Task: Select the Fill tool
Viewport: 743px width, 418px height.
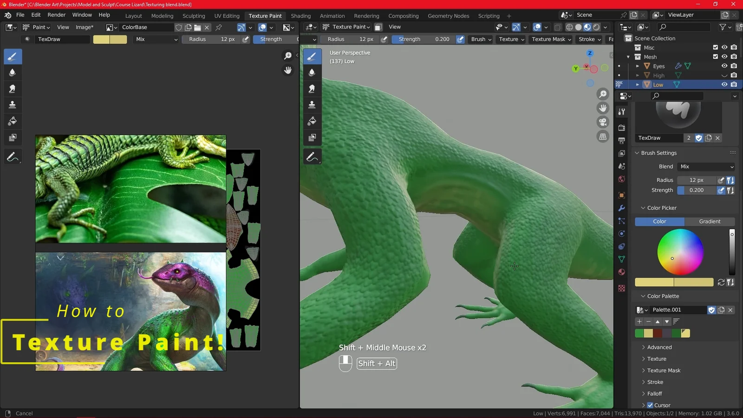Action: tap(13, 121)
